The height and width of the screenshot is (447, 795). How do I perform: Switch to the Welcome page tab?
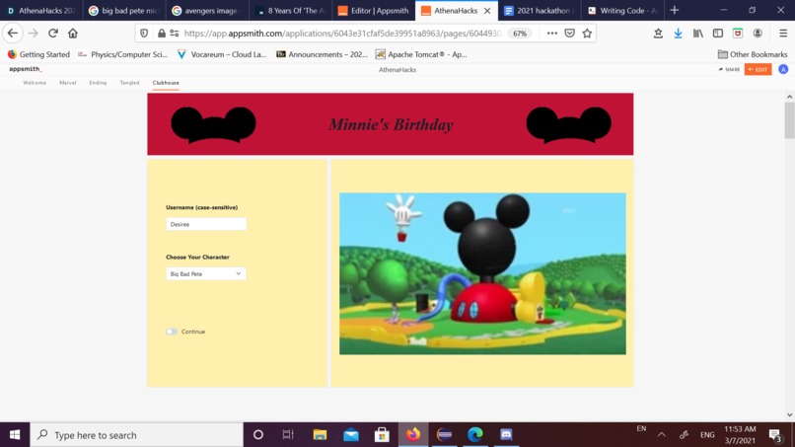point(35,83)
